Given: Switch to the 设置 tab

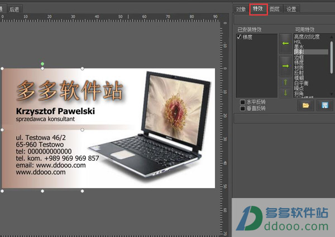Looking at the screenshot, I should tap(291, 9).
